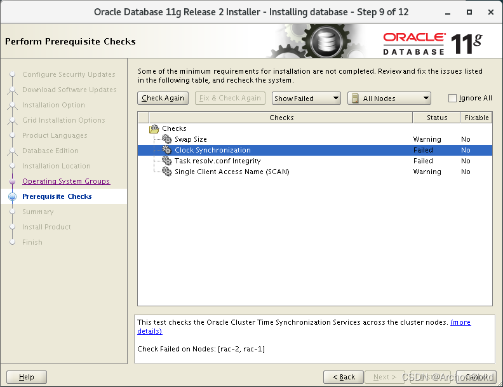The image size is (503, 387).
Task: Click the gear icon beside Clock Synchronization
Action: pyautogui.click(x=167, y=150)
